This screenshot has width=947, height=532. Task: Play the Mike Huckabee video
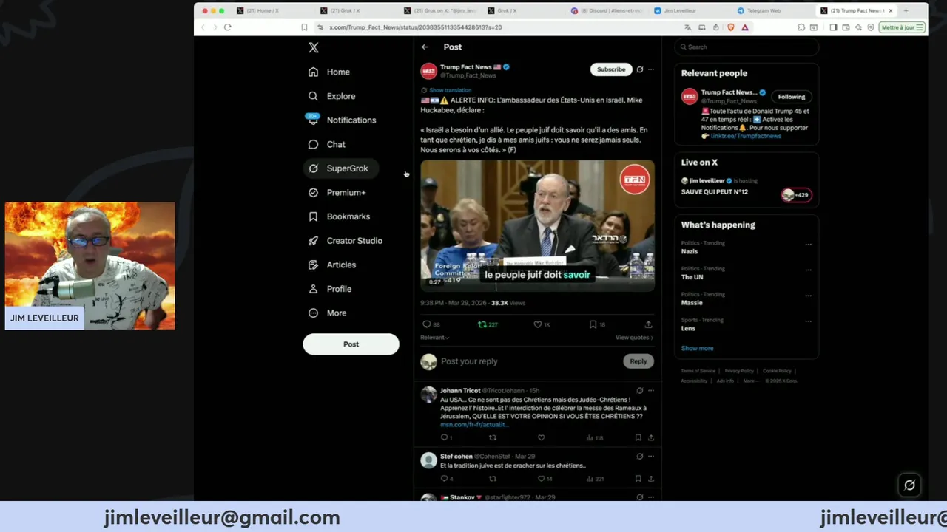[x=537, y=225]
